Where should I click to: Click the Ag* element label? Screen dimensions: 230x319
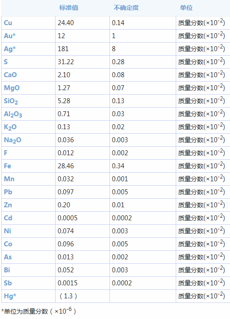click(10, 49)
